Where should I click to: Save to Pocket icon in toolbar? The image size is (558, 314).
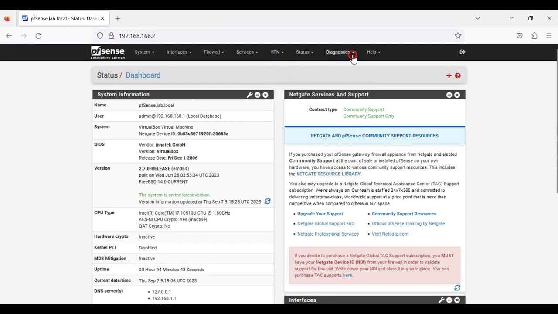(519, 36)
